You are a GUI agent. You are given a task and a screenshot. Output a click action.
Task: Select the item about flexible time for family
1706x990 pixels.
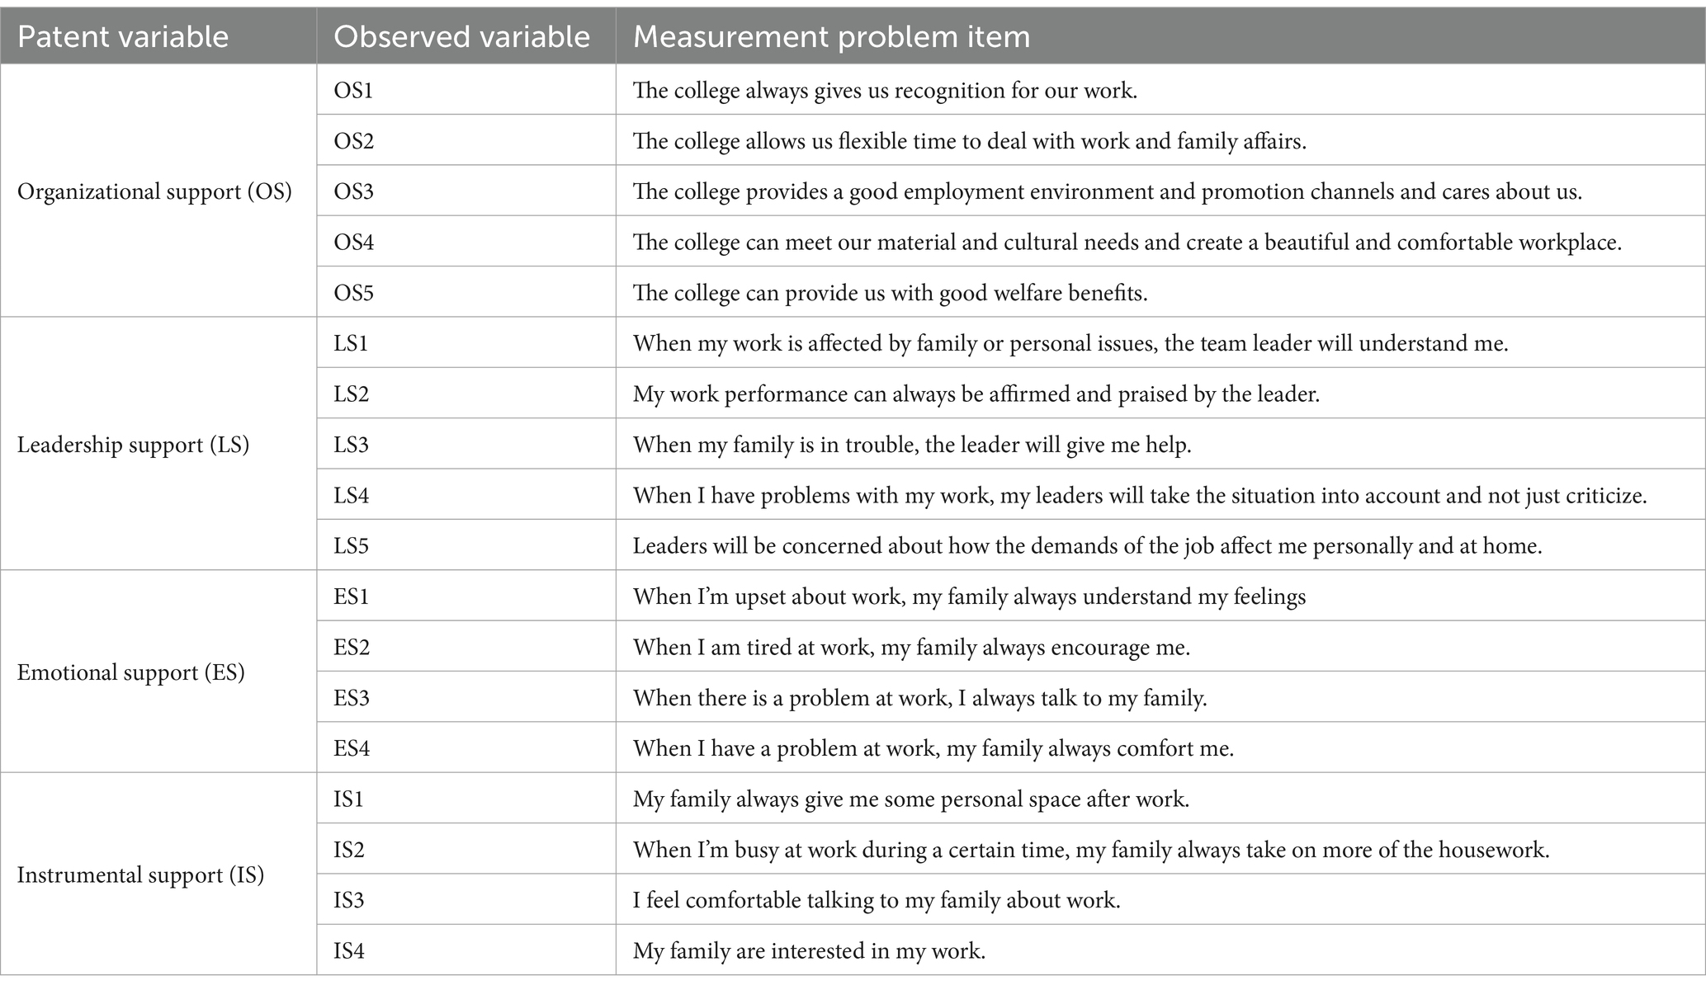pyautogui.click(x=970, y=141)
